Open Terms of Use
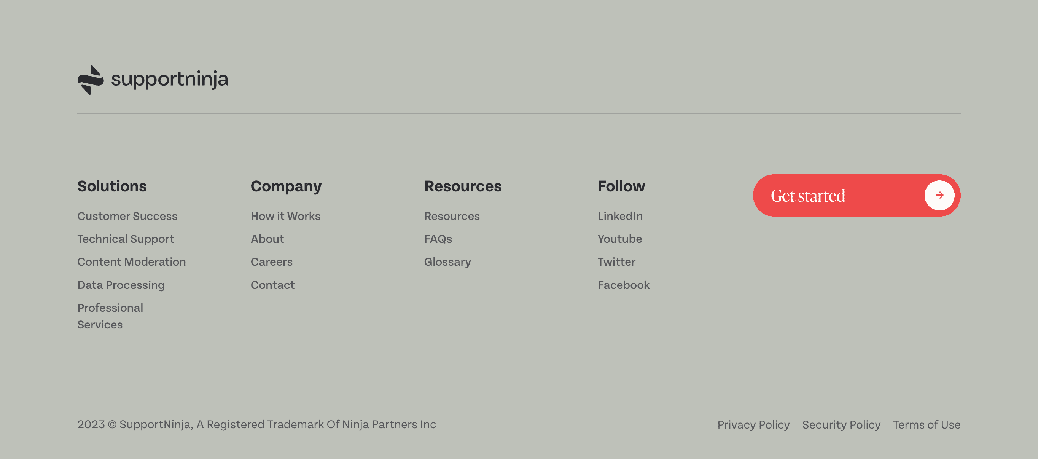The image size is (1038, 459). tap(927, 425)
